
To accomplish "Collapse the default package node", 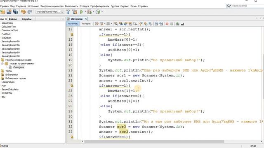I will (x=2, y=64).
